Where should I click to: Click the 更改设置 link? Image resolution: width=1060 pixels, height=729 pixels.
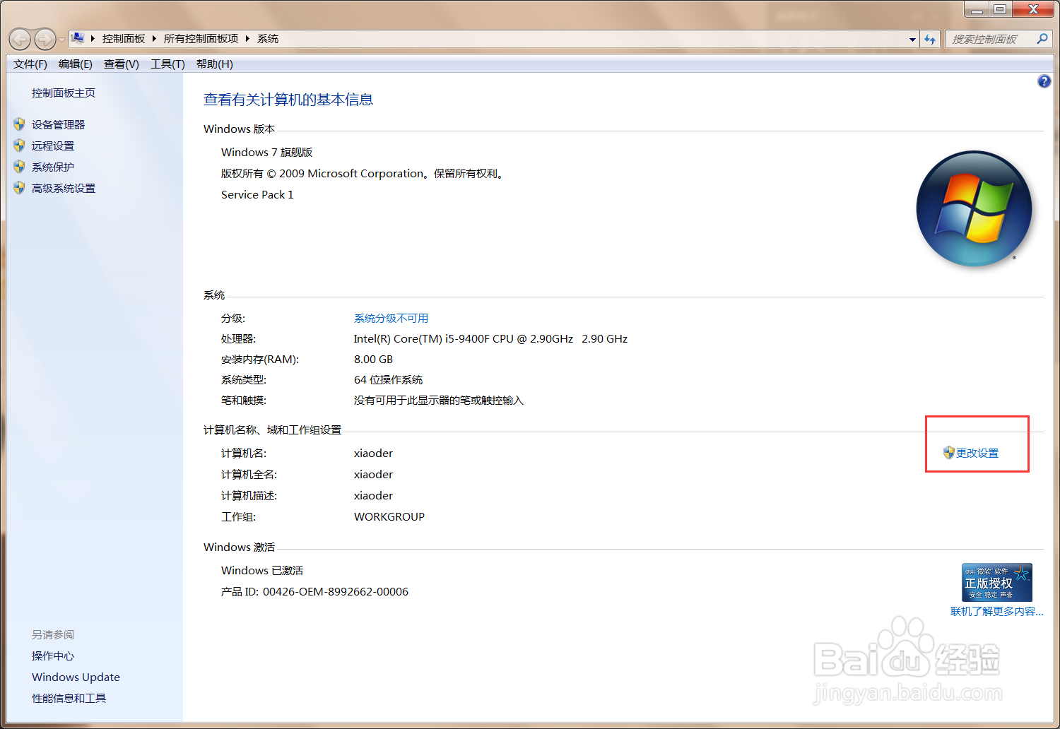[x=977, y=454]
